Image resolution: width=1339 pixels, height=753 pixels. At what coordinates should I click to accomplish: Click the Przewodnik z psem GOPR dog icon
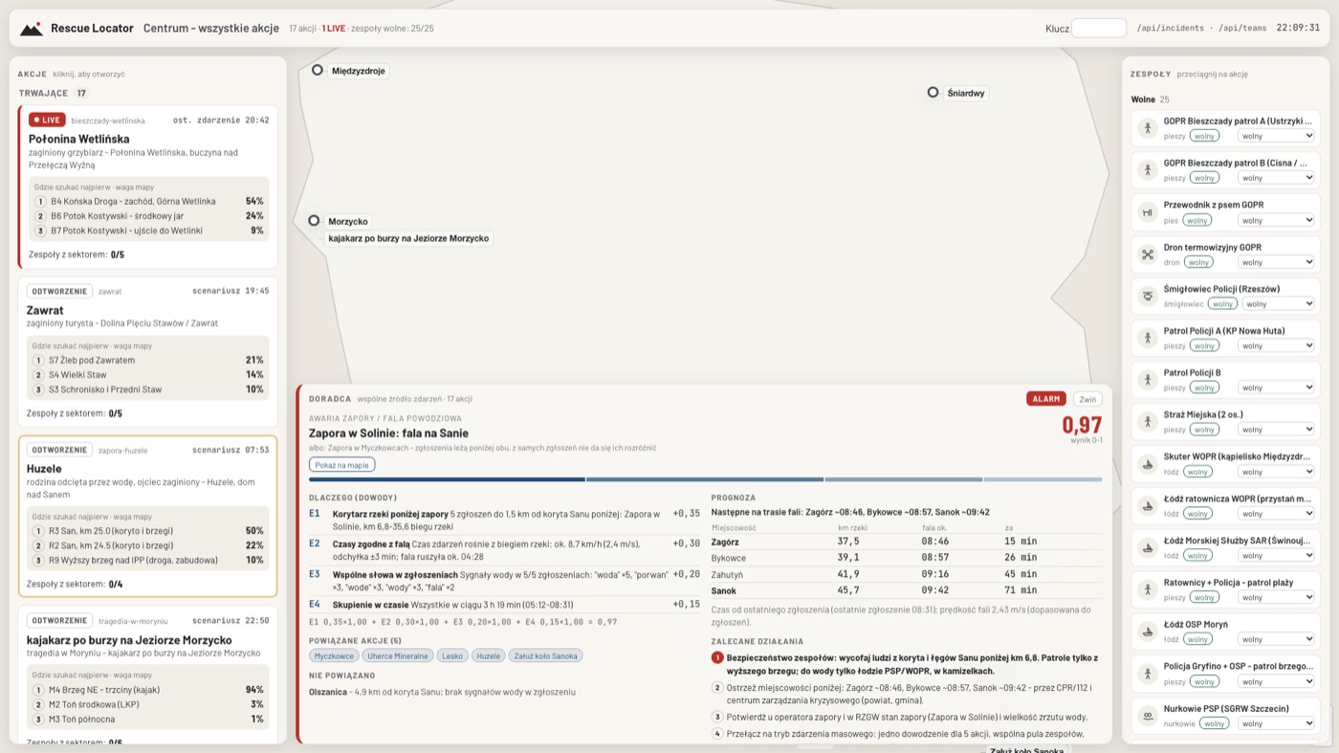point(1147,212)
